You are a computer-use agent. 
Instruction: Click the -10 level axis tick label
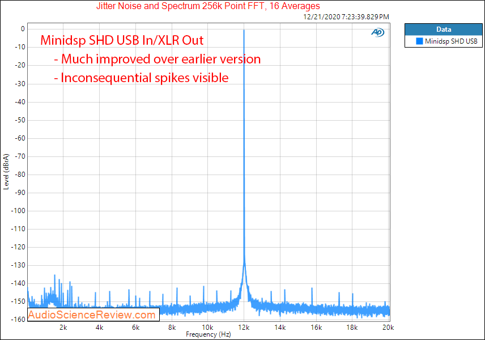20,47
